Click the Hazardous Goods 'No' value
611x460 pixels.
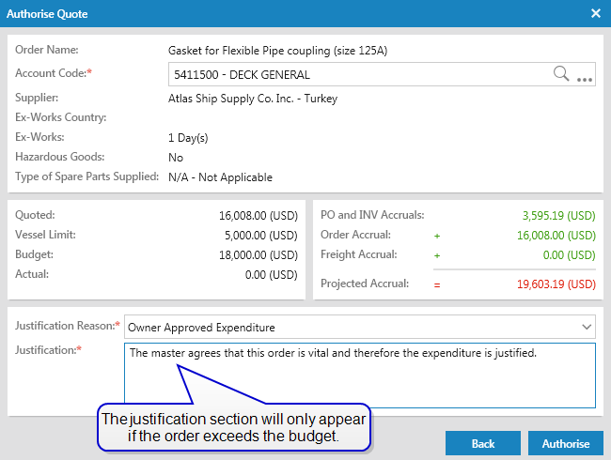176,158
